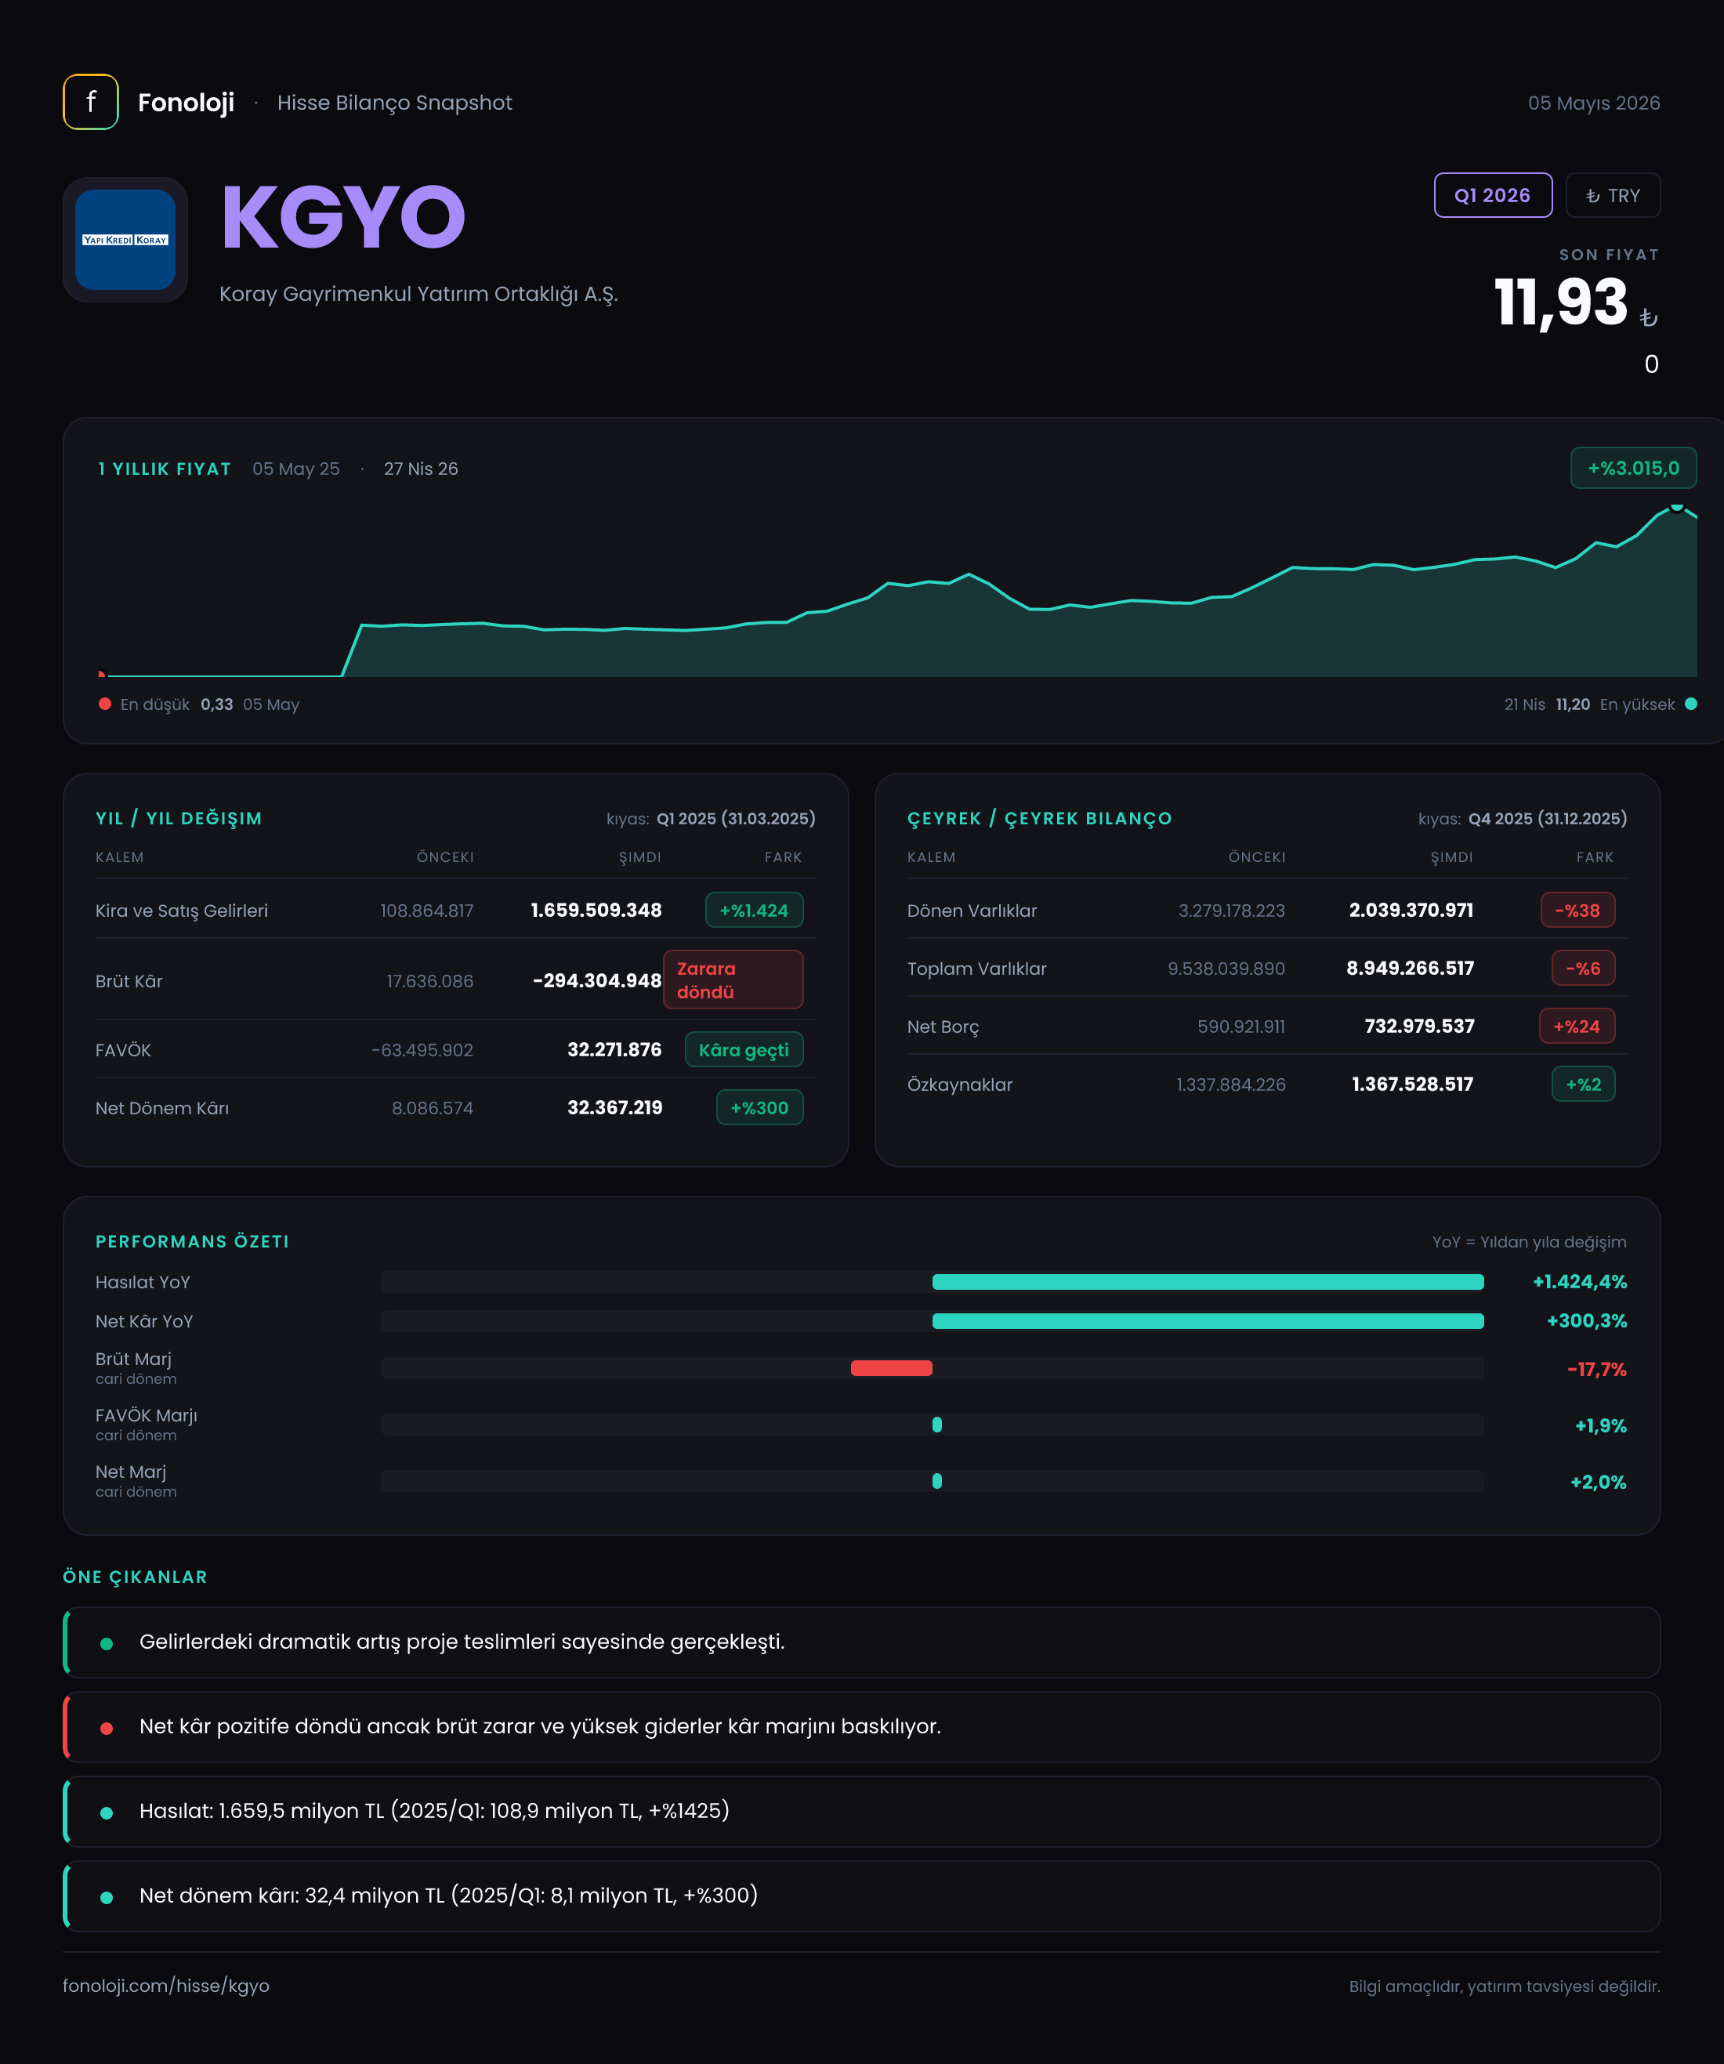Click the -%38 Dönen Varlıklar badge
The width and height of the screenshot is (1724, 2064).
(1577, 910)
